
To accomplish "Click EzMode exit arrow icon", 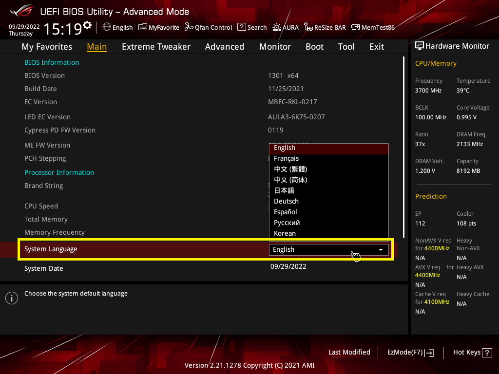I will point(430,353).
